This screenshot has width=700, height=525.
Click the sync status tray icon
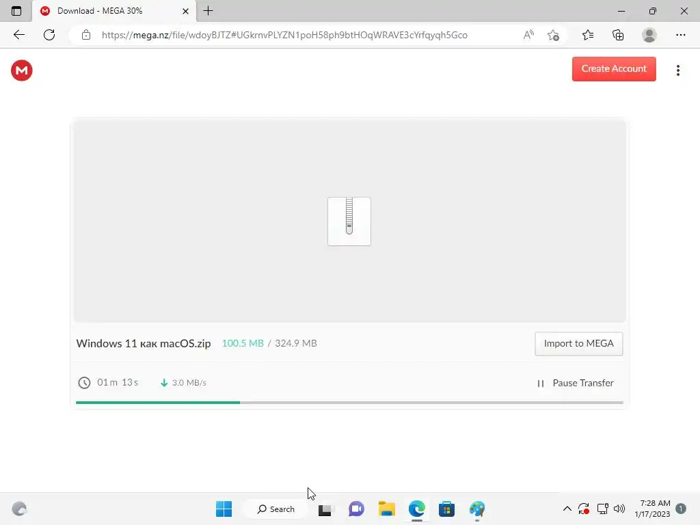click(584, 509)
